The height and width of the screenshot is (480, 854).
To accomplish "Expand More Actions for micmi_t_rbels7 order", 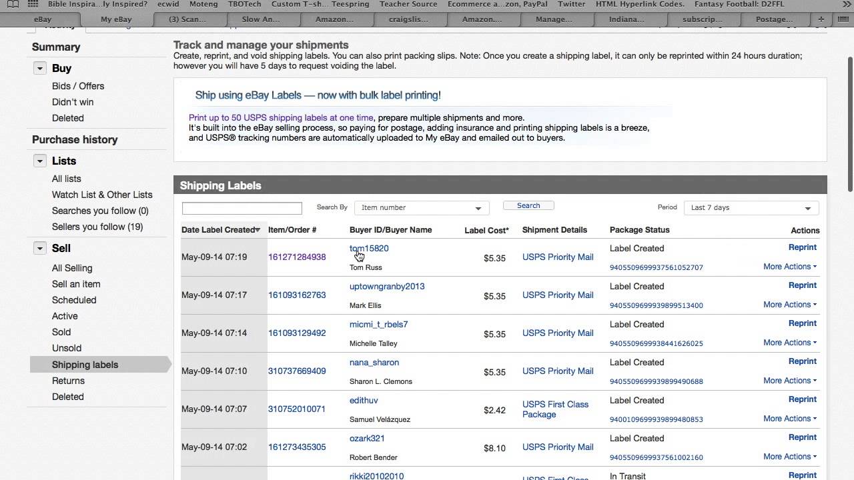I will [x=790, y=343].
